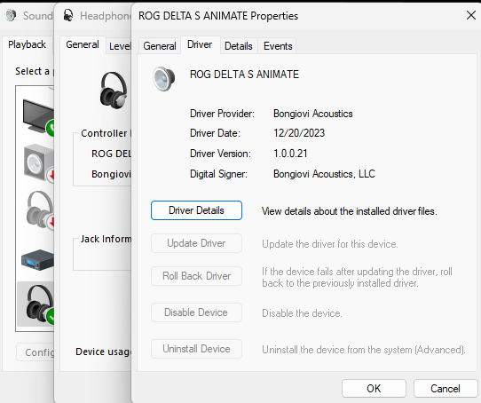Click the Uninstall Device button
481x403 pixels.
coord(196,349)
